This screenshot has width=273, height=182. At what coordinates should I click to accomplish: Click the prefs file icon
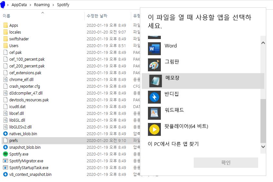(x=5, y=140)
